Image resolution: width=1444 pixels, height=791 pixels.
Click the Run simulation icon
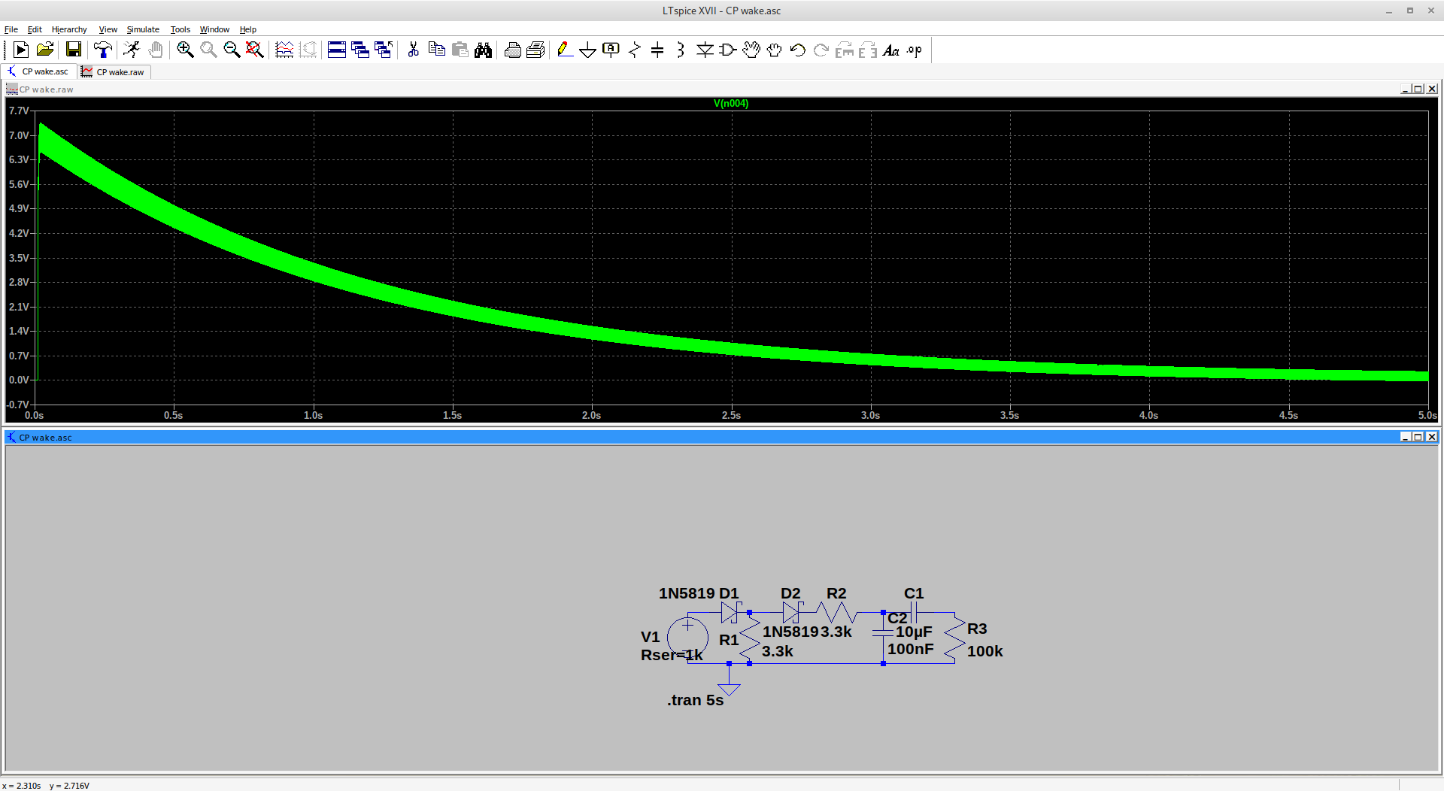pos(132,50)
